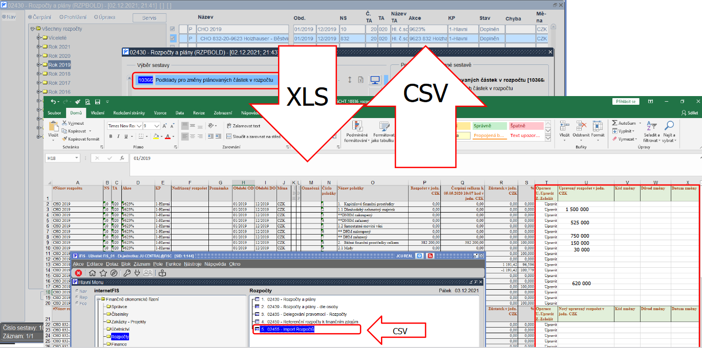This screenshot has width=702, height=348.
Task: Click the Save diskette icon in Excel's title bar
Action: [x=97, y=102]
